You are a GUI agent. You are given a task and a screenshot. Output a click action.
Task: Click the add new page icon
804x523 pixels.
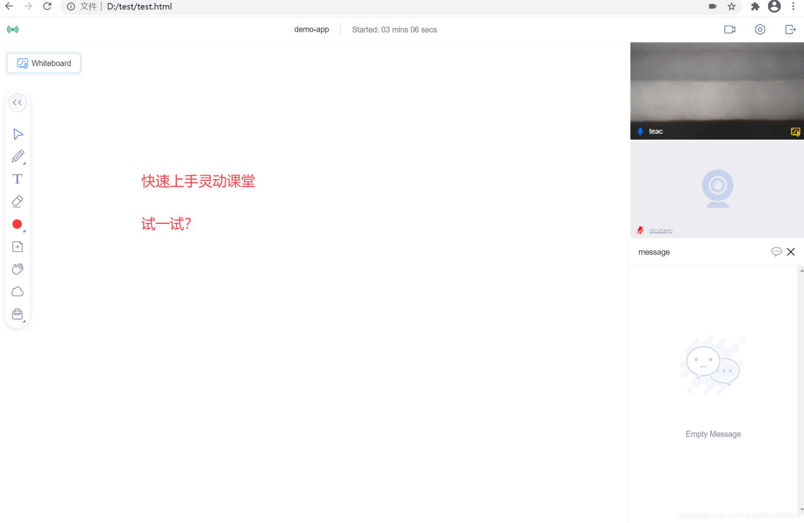pyautogui.click(x=18, y=247)
